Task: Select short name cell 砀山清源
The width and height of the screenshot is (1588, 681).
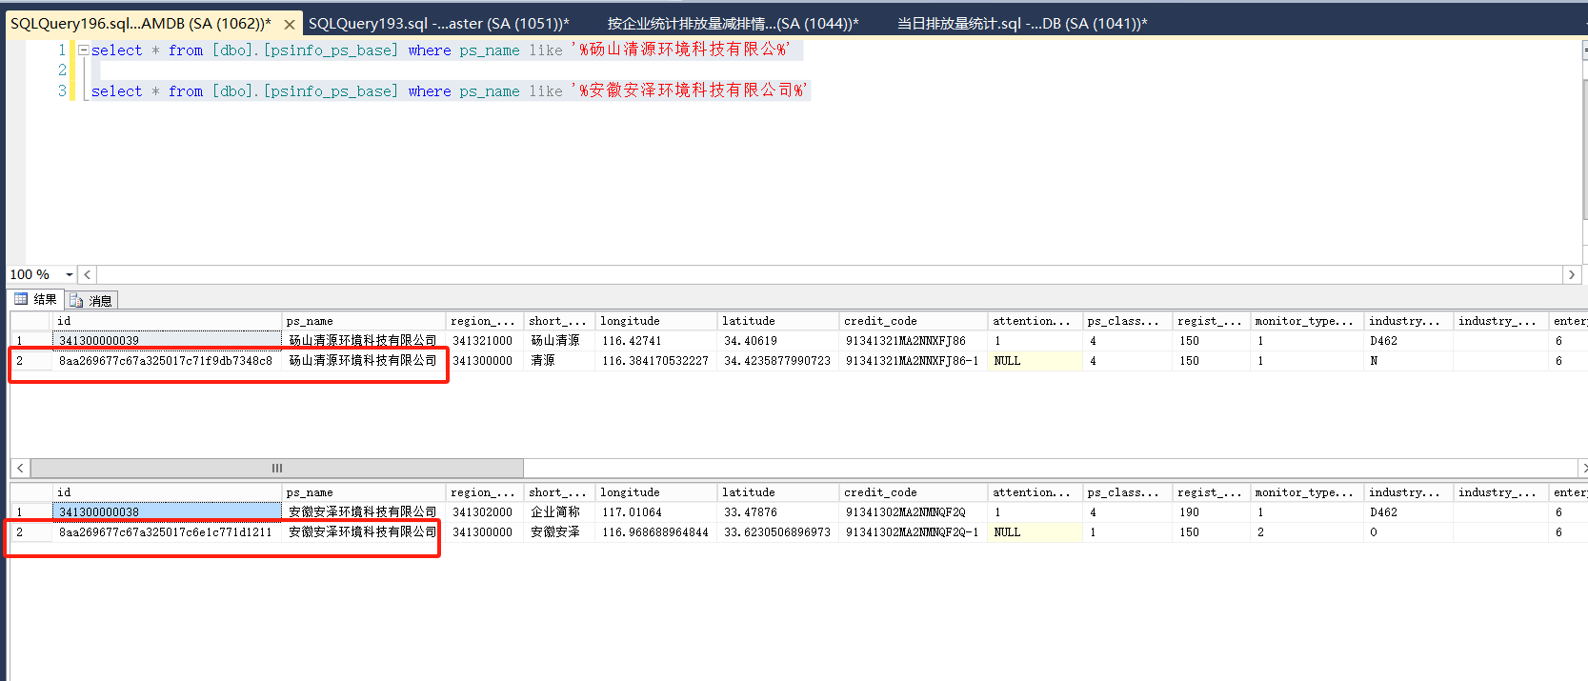Action: coord(560,341)
